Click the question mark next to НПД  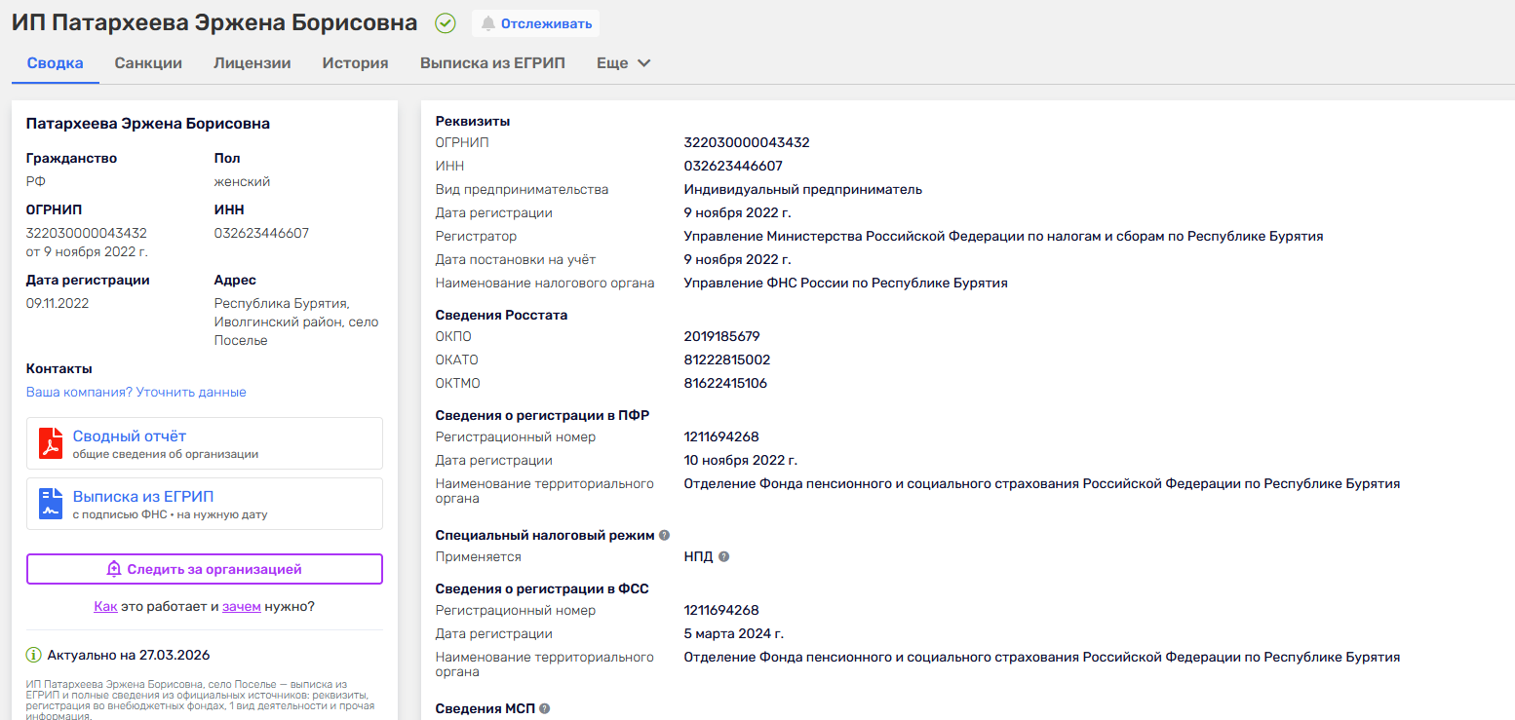pyautogui.click(x=721, y=557)
